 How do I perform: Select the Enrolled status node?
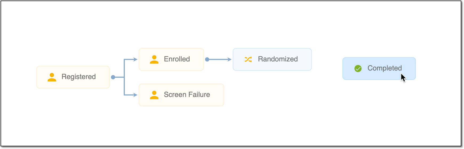pos(171,59)
